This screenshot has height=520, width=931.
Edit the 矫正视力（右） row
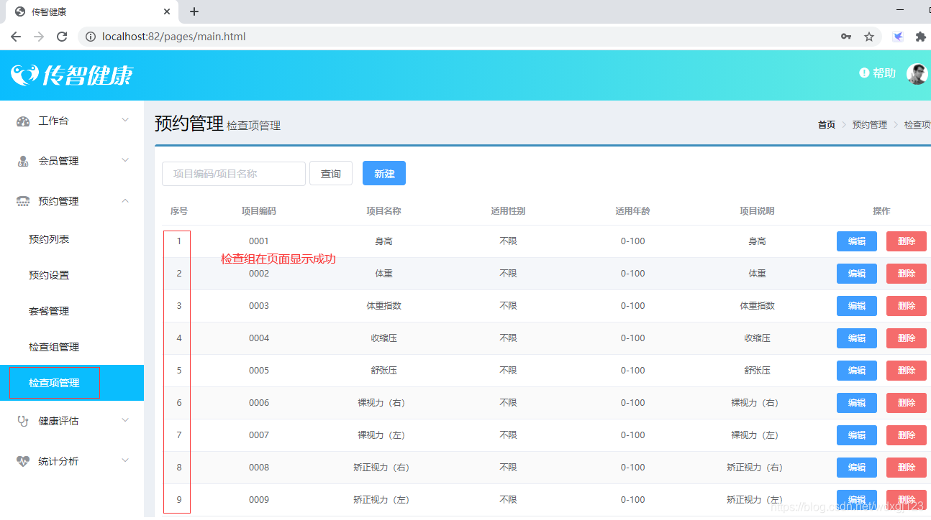point(857,468)
